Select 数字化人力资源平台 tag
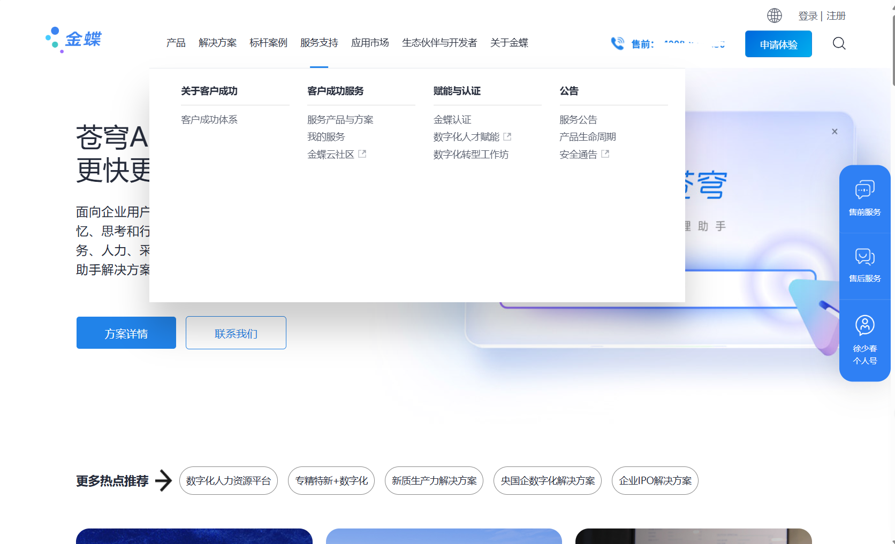895x544 pixels. coord(229,480)
